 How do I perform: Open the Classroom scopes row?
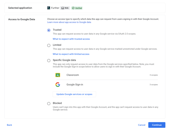tap(106, 75)
